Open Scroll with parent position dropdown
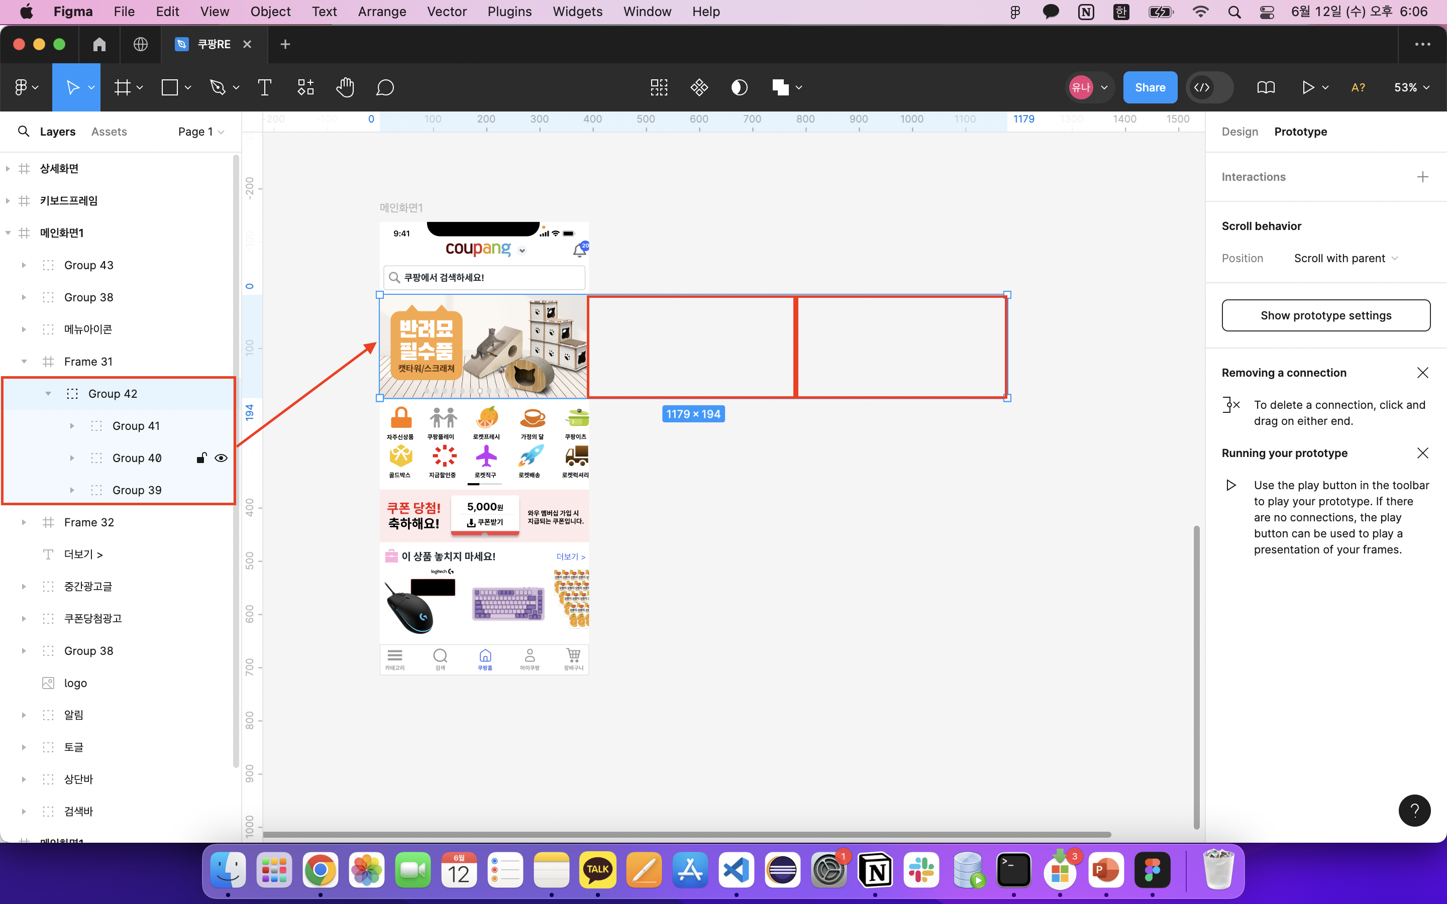This screenshot has height=904, width=1447. pos(1346,258)
